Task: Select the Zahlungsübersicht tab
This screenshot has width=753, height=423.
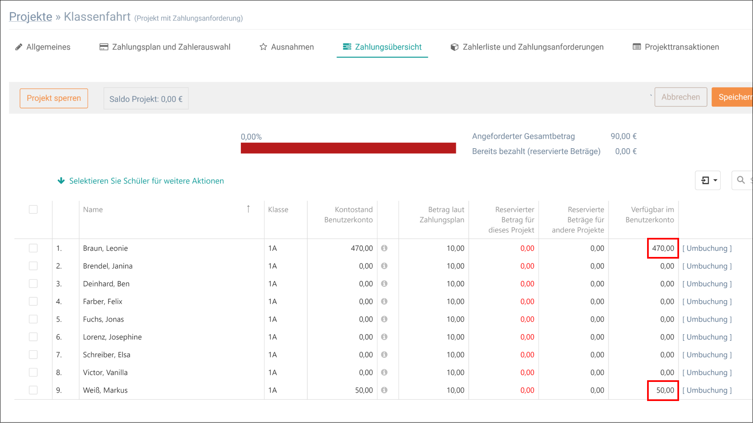Action: coord(382,47)
